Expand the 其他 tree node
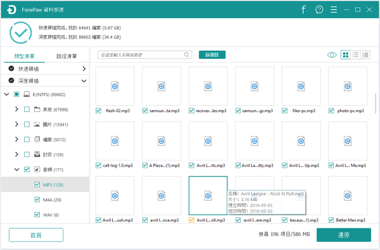This screenshot has height=250, width=380. [x=16, y=109]
